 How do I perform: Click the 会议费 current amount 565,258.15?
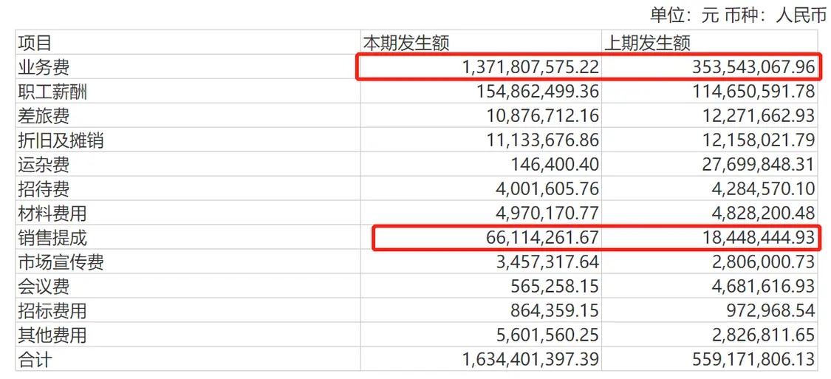(555, 287)
